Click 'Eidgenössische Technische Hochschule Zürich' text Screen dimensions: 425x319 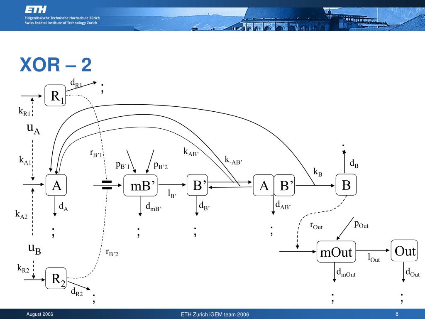coord(62,18)
